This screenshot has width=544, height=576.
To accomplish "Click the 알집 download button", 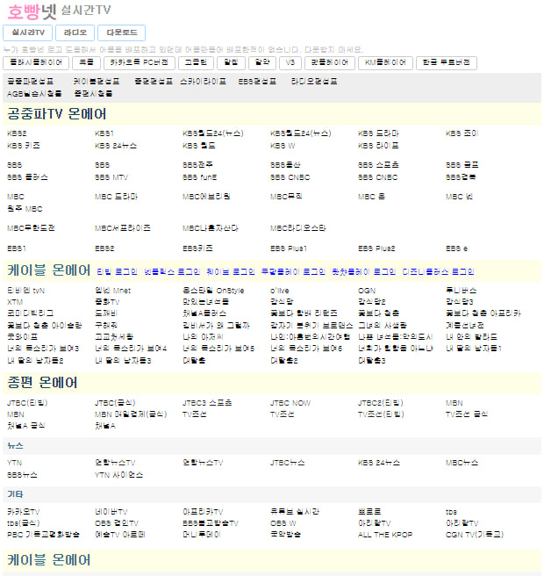I will [231, 63].
